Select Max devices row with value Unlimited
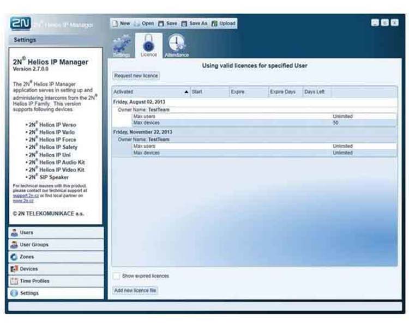Screen dimensions: 409x327 264,153
